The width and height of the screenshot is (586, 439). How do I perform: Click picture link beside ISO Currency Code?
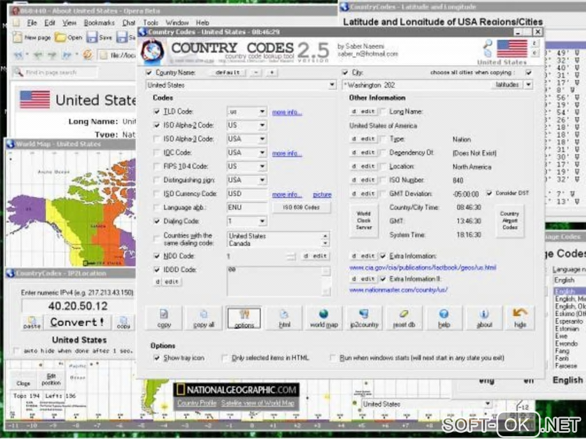pos(322,195)
